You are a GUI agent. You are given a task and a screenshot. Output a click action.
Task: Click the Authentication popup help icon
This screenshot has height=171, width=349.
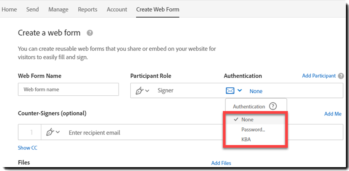tap(273, 106)
